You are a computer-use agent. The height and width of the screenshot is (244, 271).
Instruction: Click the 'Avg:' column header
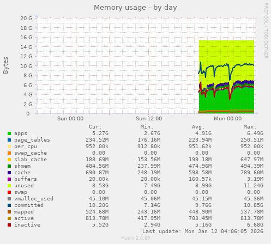tap(198, 127)
